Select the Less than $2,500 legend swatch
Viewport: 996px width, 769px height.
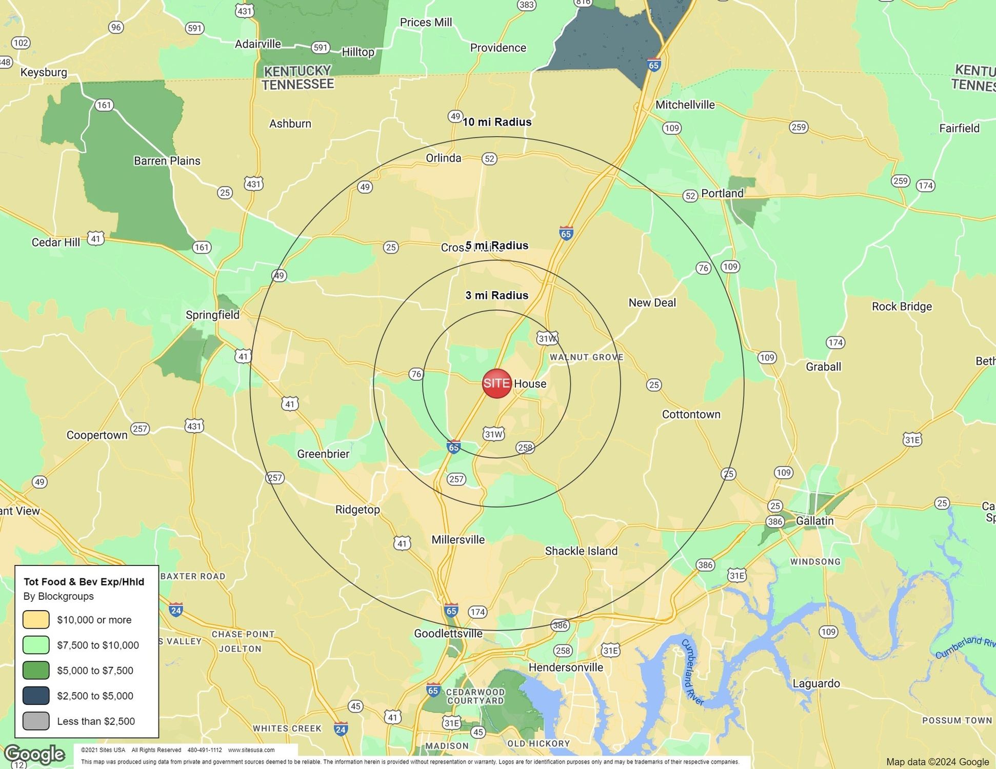(36, 721)
